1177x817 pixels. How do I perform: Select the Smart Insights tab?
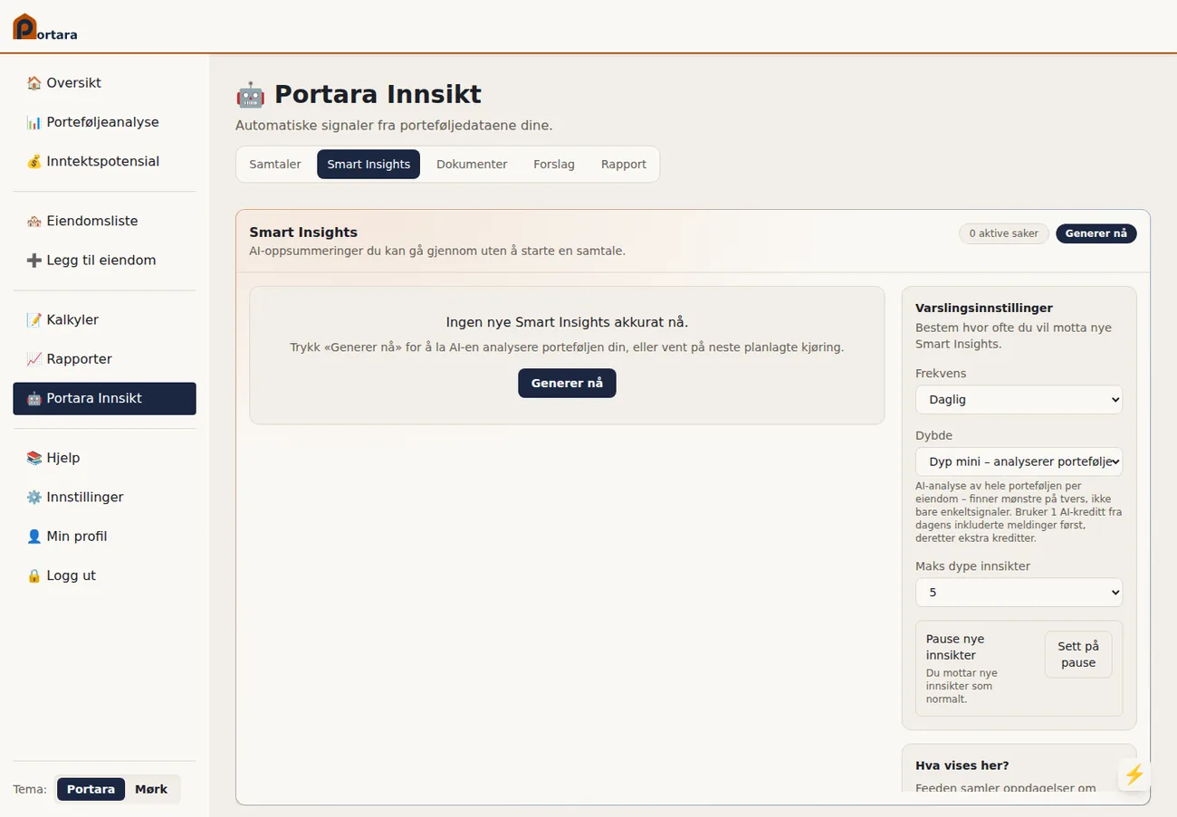coord(368,164)
